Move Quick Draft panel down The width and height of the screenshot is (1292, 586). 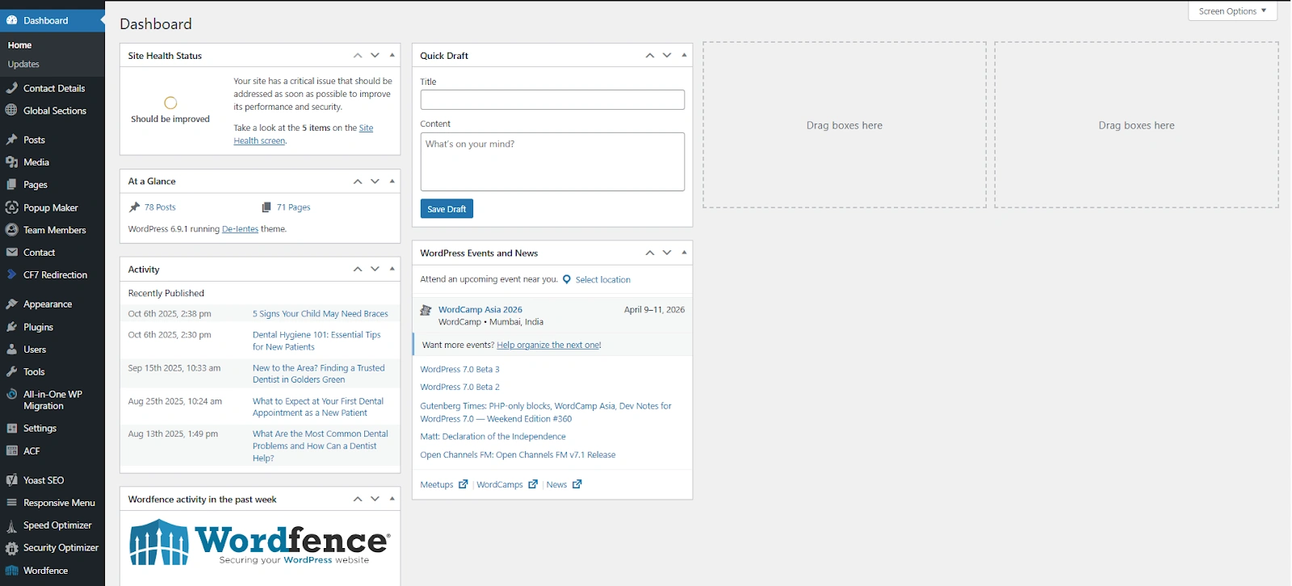(667, 56)
